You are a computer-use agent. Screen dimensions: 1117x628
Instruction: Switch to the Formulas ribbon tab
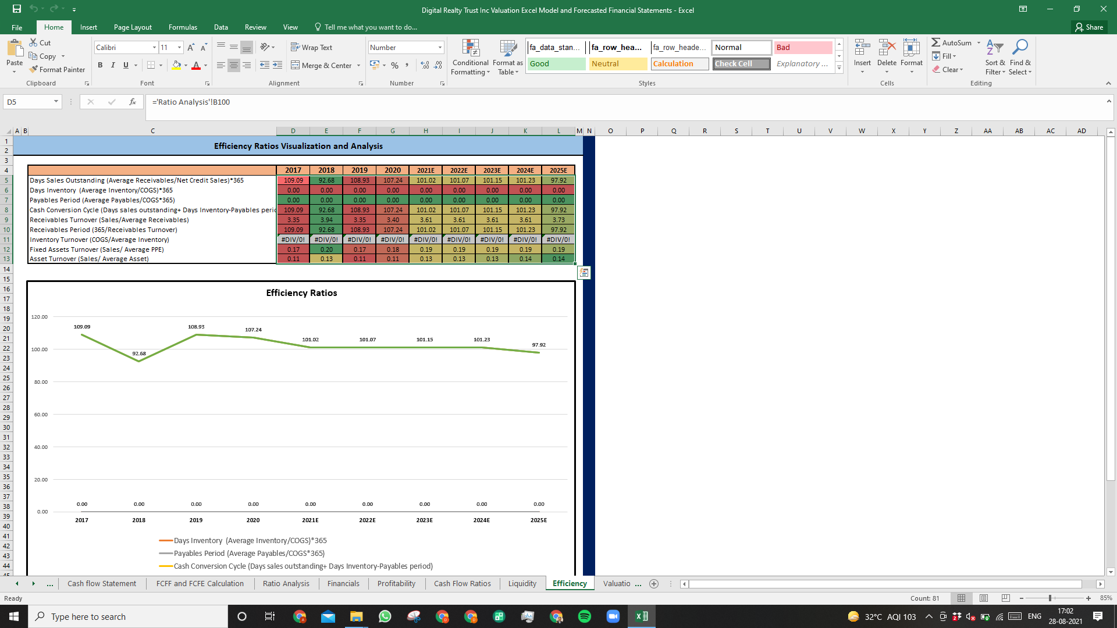183,27
